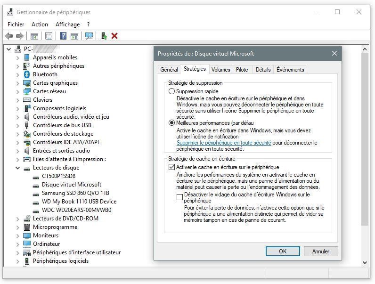Select the Stratégies tab
The width and height of the screenshot is (375, 284).
(195, 69)
